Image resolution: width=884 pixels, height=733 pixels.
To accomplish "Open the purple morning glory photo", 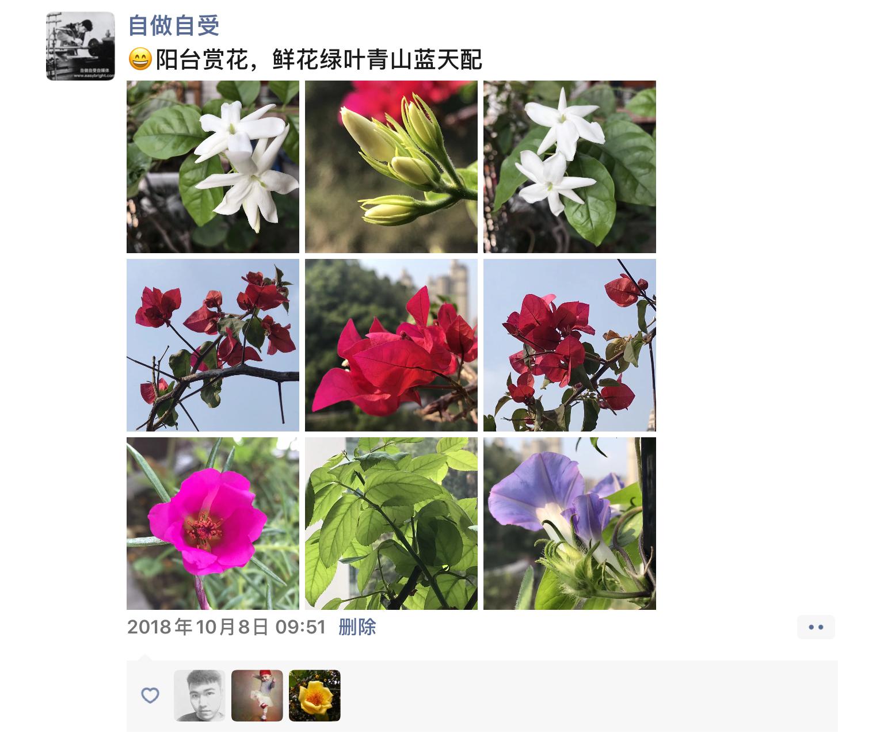I will click(570, 524).
